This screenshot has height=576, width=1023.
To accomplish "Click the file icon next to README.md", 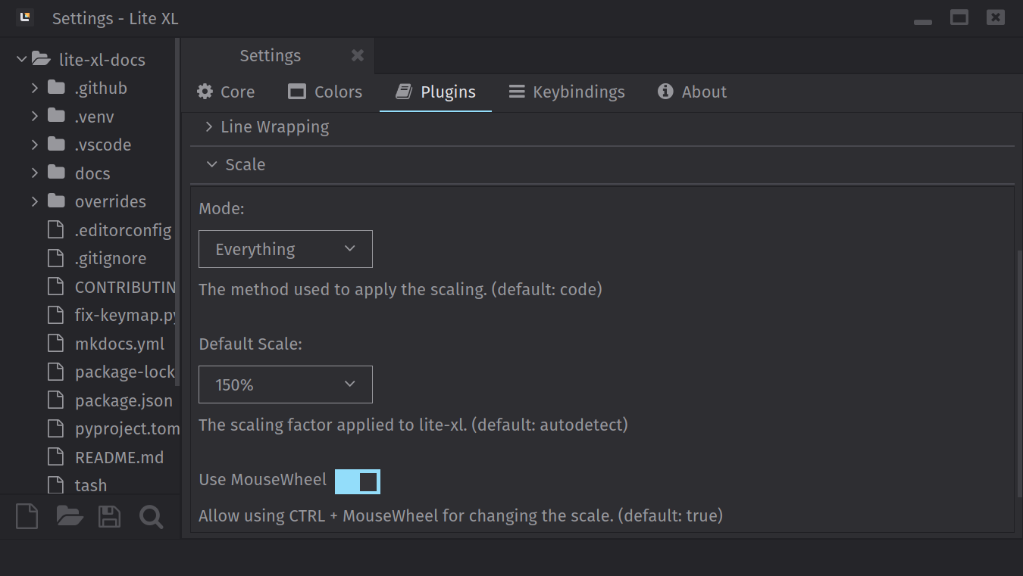I will (55, 457).
